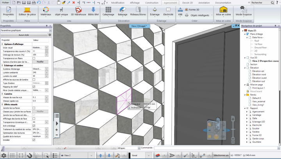Click the black color swatch beside Vonal
Image resolution: width=281 pixels, height=159 pixels.
(x=130, y=155)
